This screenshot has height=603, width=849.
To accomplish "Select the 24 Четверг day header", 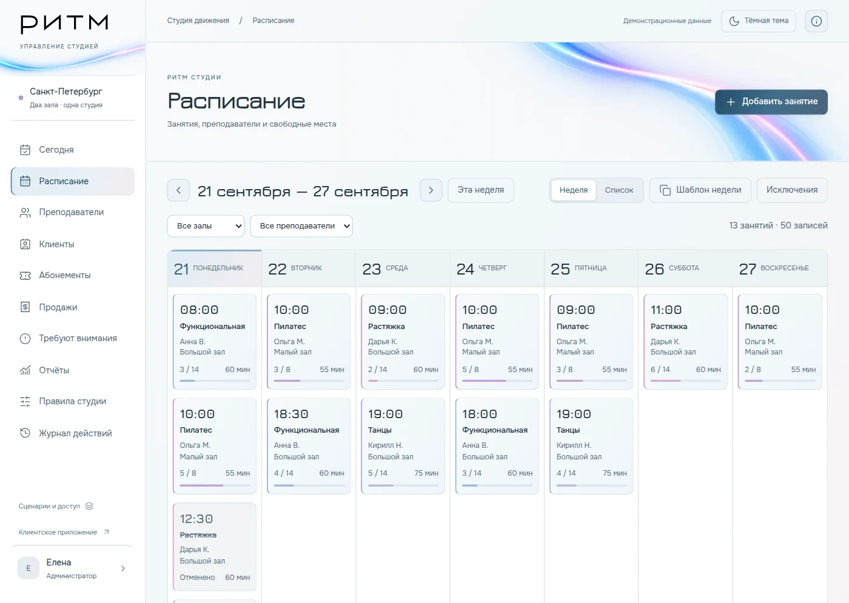I will [x=497, y=268].
